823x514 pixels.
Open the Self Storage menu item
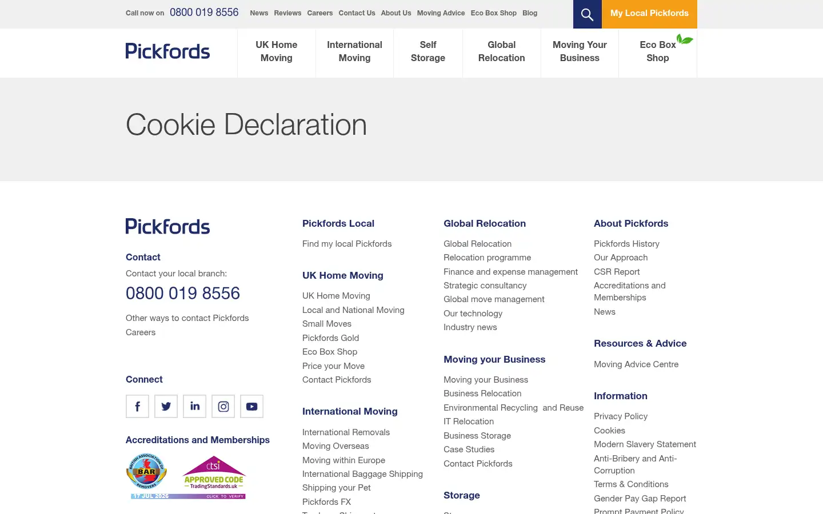click(428, 51)
